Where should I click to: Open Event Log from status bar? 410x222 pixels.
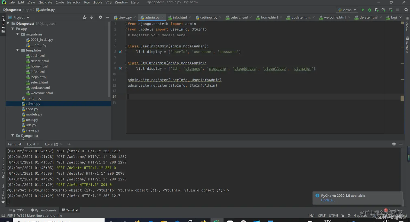393,210
